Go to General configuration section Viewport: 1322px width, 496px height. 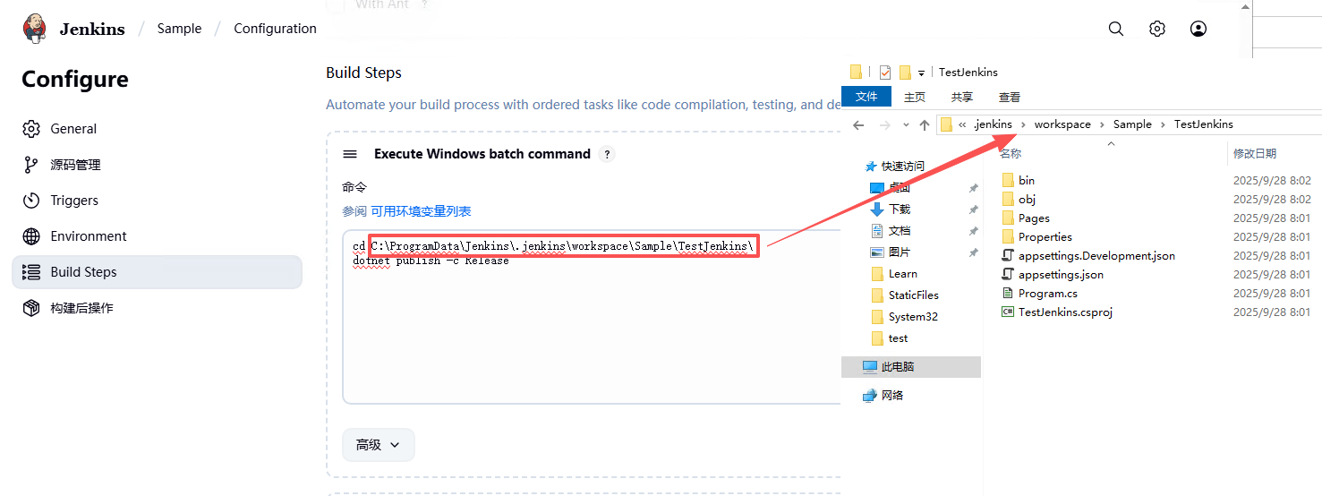coord(157,129)
